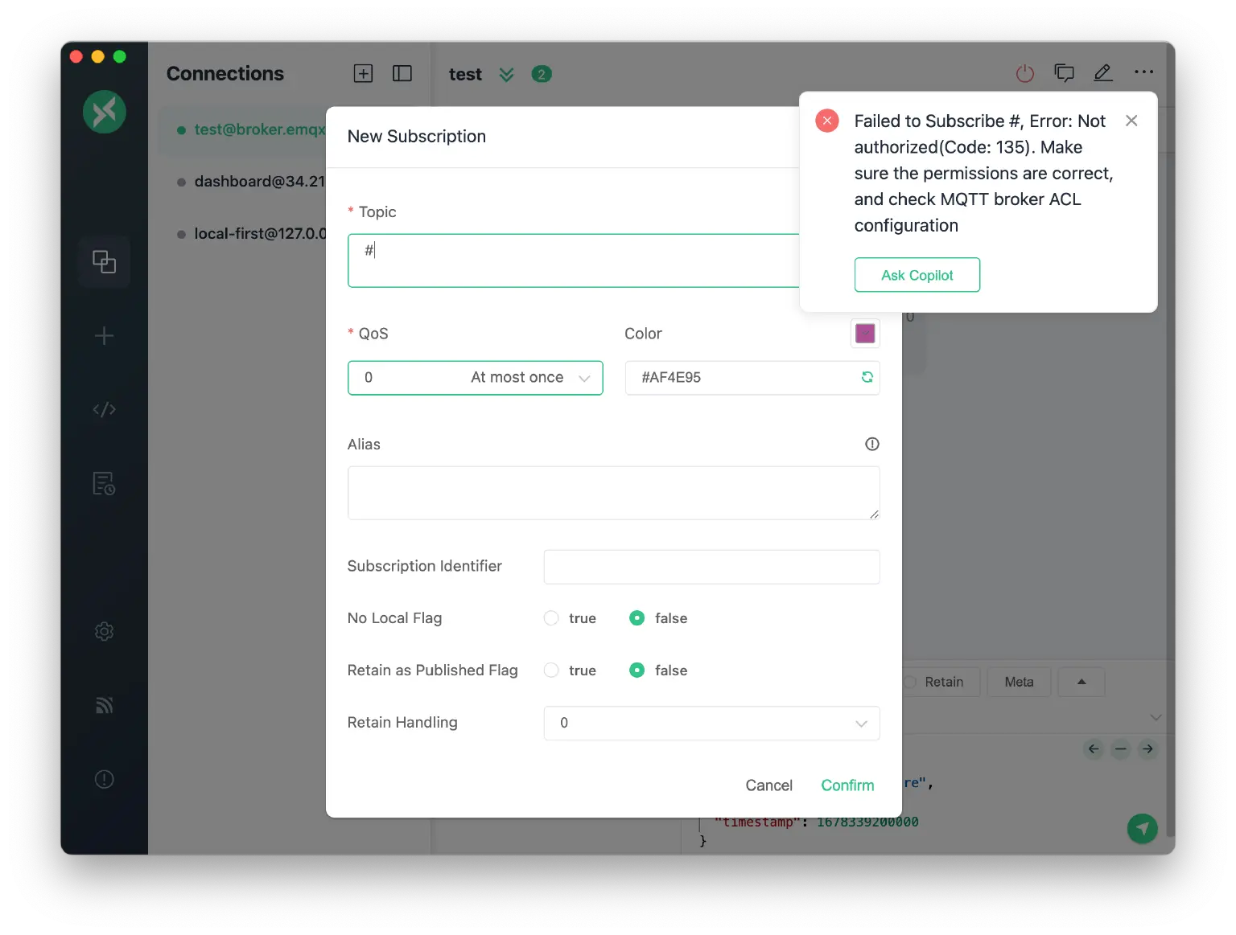Open the Log viewer icon in sidebar

click(104, 483)
